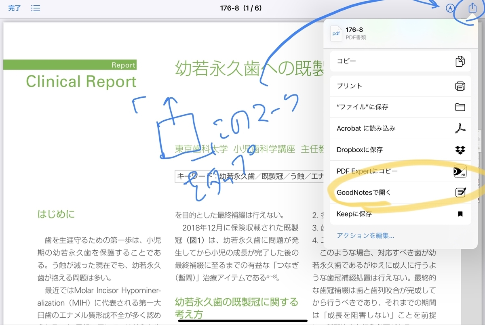Select the Keep bookmark icon

[460, 214]
